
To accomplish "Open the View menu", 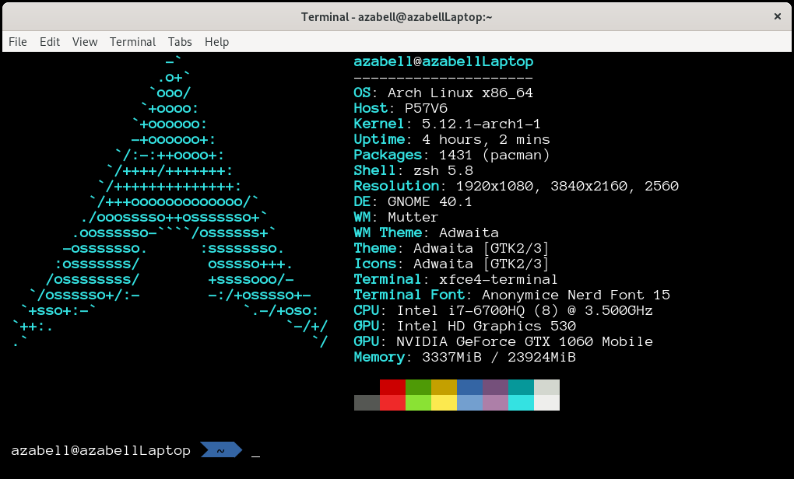I will coord(84,42).
